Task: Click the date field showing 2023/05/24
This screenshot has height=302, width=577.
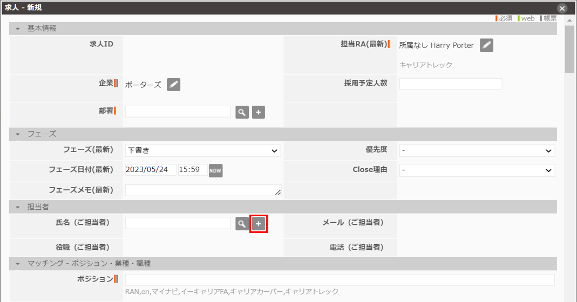Action: point(151,170)
